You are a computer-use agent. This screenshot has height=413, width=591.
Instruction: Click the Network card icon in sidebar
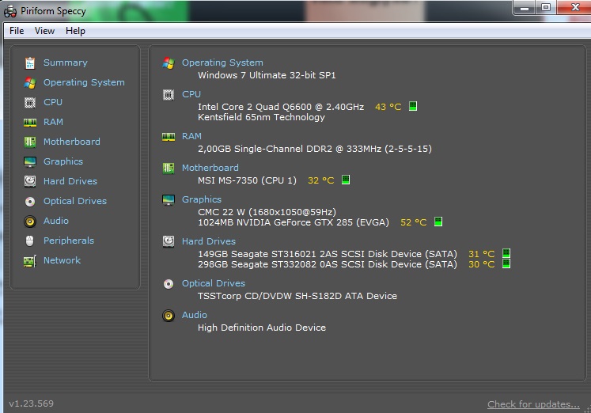click(30, 261)
